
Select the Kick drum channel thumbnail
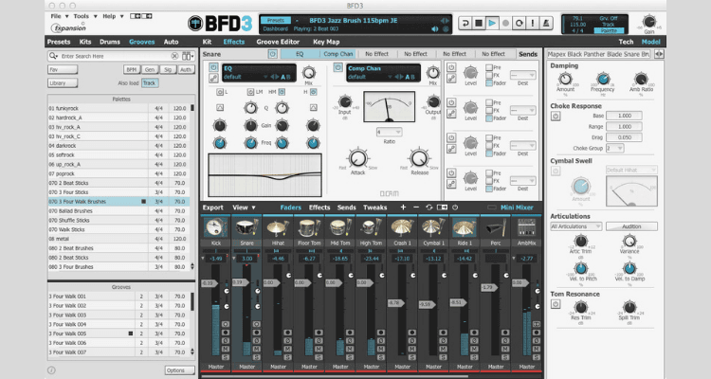tap(216, 226)
